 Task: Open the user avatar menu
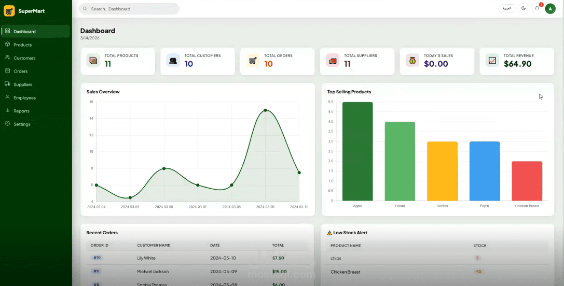point(551,9)
